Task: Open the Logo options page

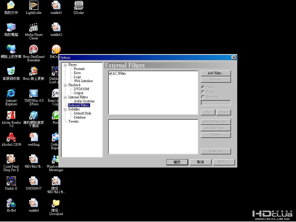Action: pyautogui.click(x=77, y=77)
